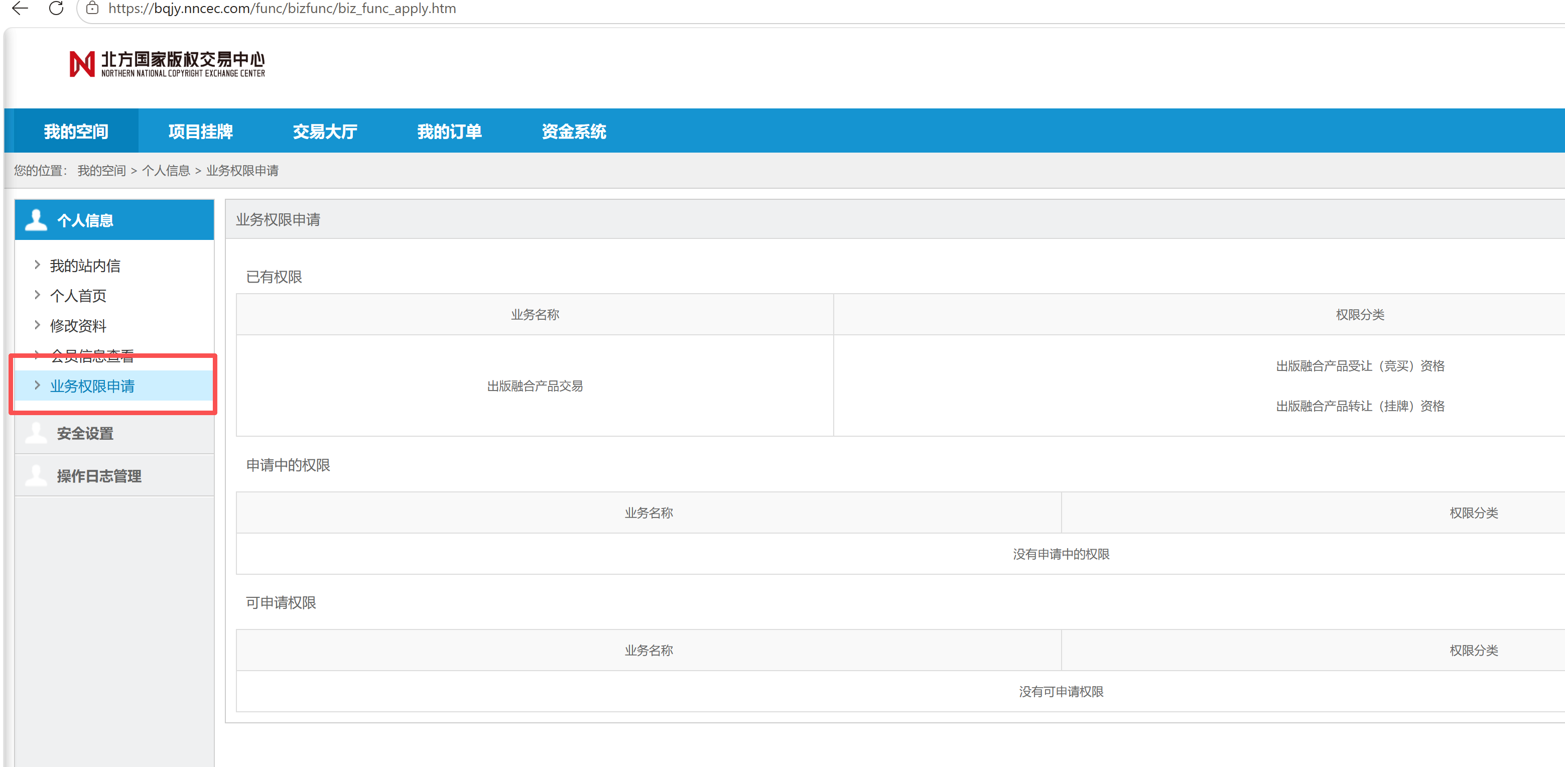Expand the 操作日志管理 section

pos(114,476)
